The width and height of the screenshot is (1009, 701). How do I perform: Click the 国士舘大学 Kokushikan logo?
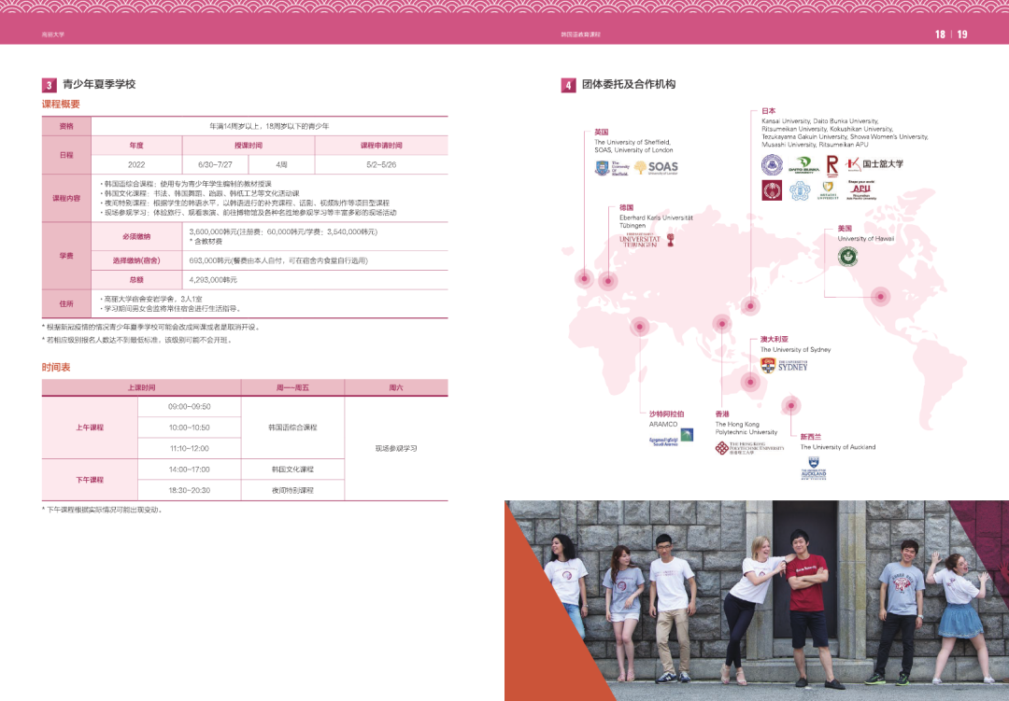coord(874,164)
